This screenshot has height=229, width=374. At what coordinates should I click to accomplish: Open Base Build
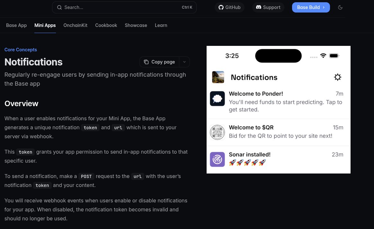tap(311, 7)
